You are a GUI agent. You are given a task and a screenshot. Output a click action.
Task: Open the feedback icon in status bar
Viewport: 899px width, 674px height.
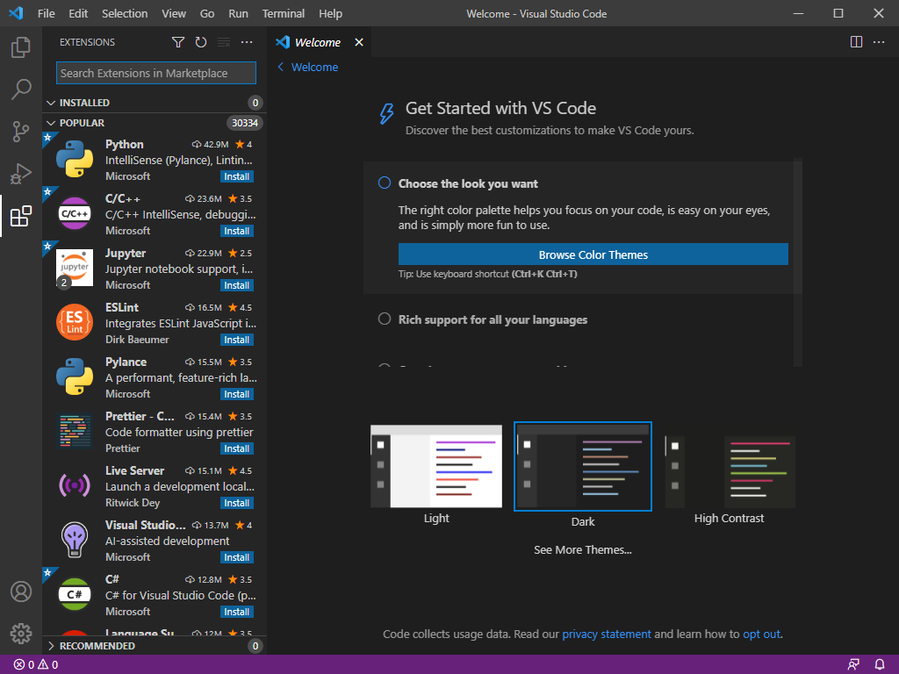(x=853, y=665)
